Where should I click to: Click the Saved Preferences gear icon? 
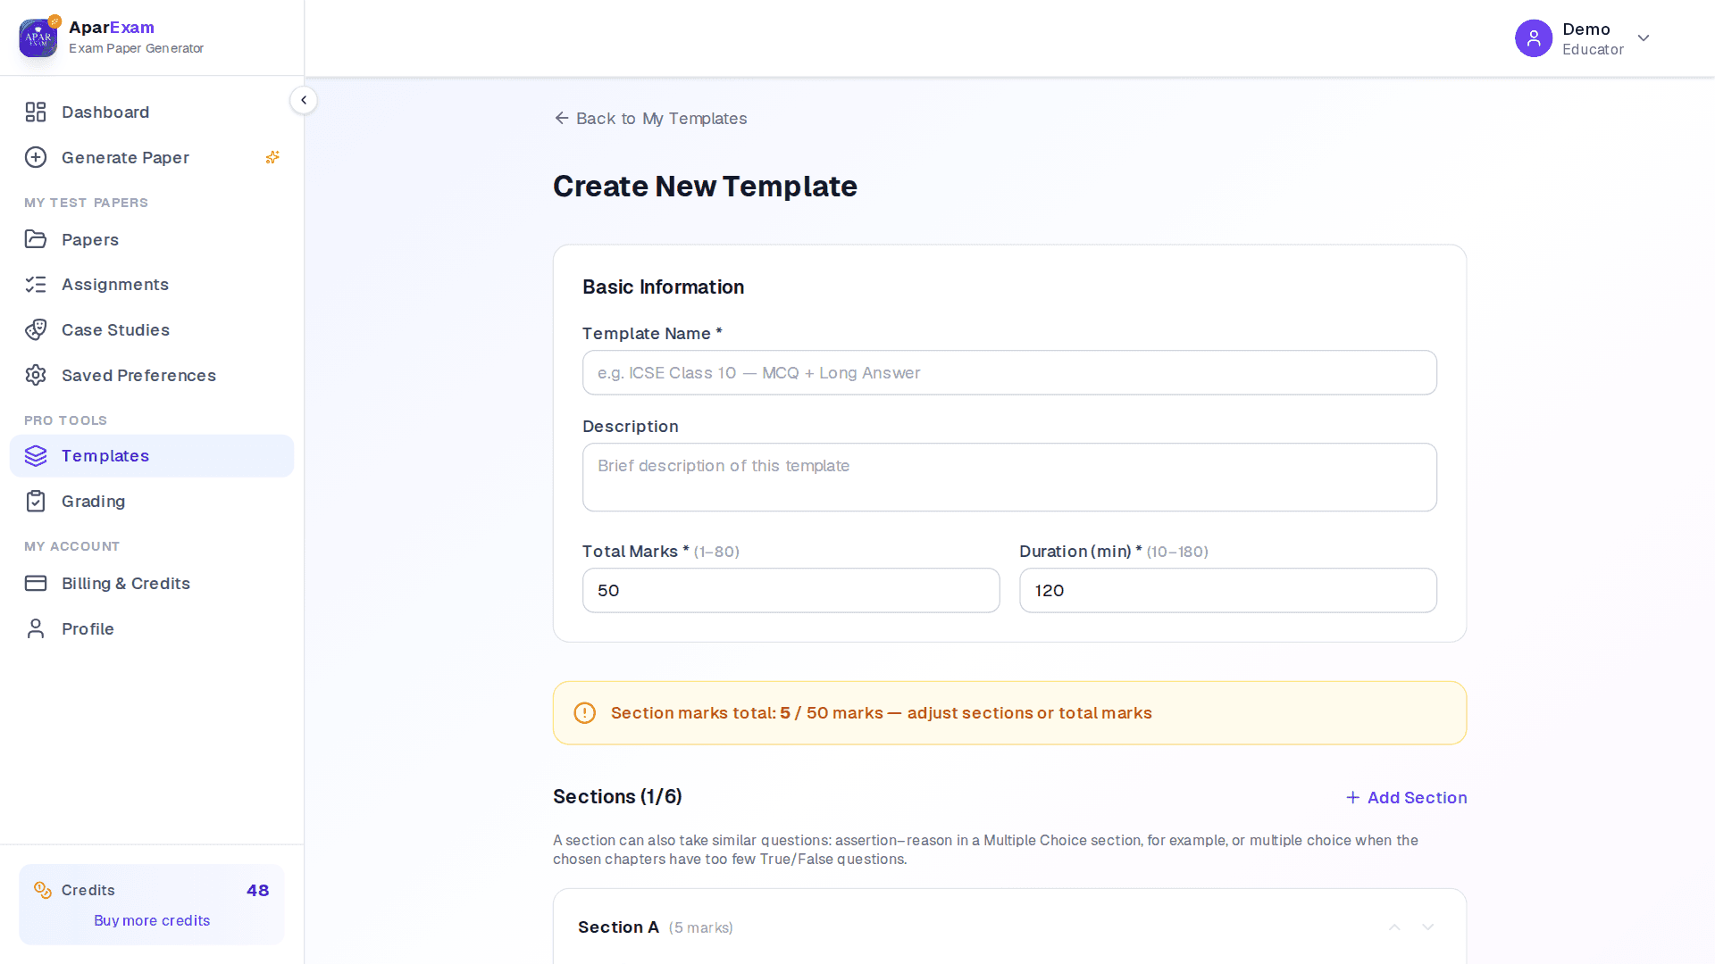coord(36,375)
